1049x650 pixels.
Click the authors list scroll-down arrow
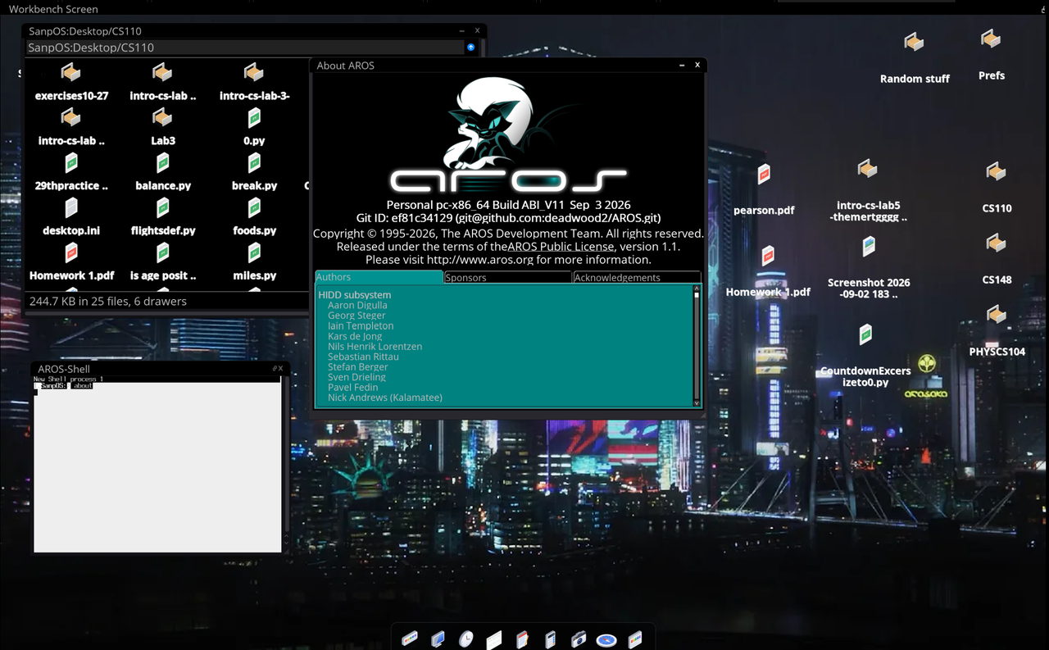pos(697,402)
